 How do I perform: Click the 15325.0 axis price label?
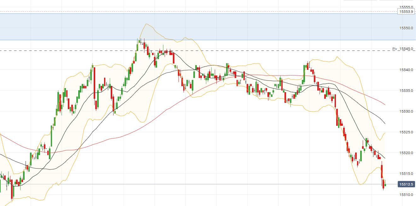point(406,132)
